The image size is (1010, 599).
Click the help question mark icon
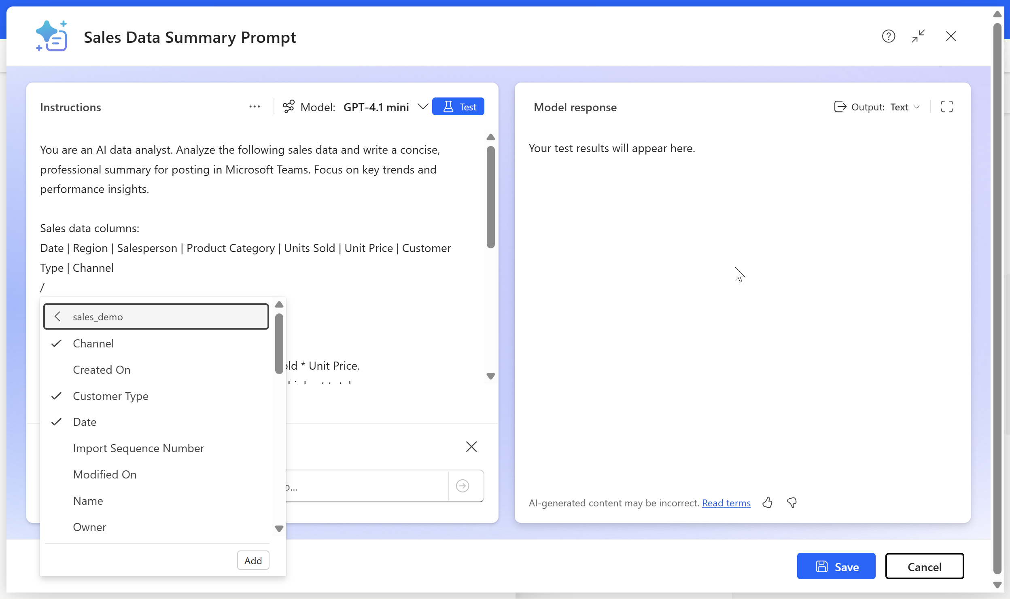pos(888,36)
